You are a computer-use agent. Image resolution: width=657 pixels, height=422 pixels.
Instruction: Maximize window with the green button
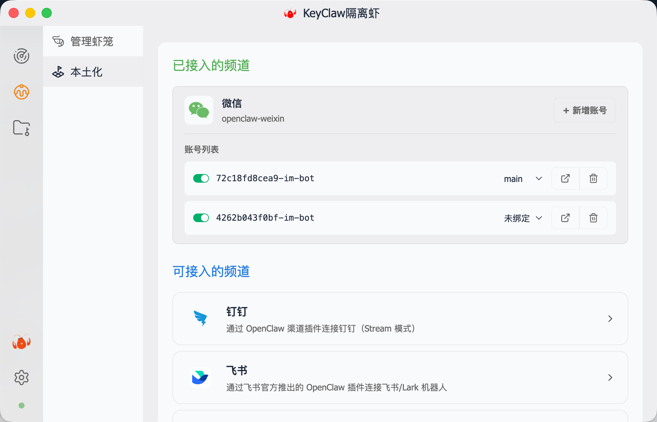(47, 13)
